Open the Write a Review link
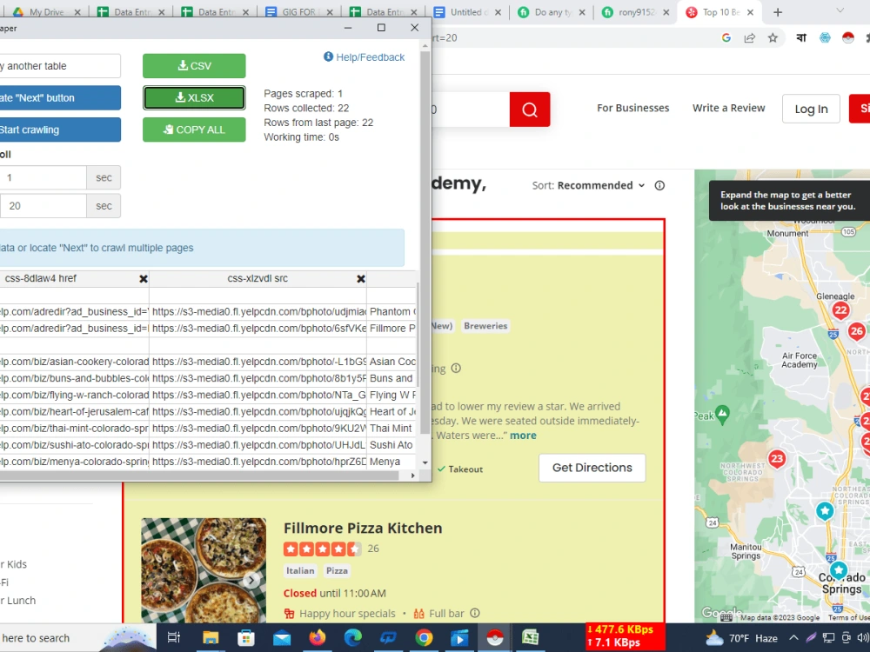The width and height of the screenshot is (870, 652). coord(728,108)
